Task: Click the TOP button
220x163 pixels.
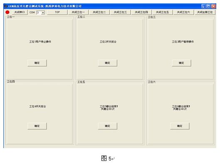Action: (x=57, y=12)
